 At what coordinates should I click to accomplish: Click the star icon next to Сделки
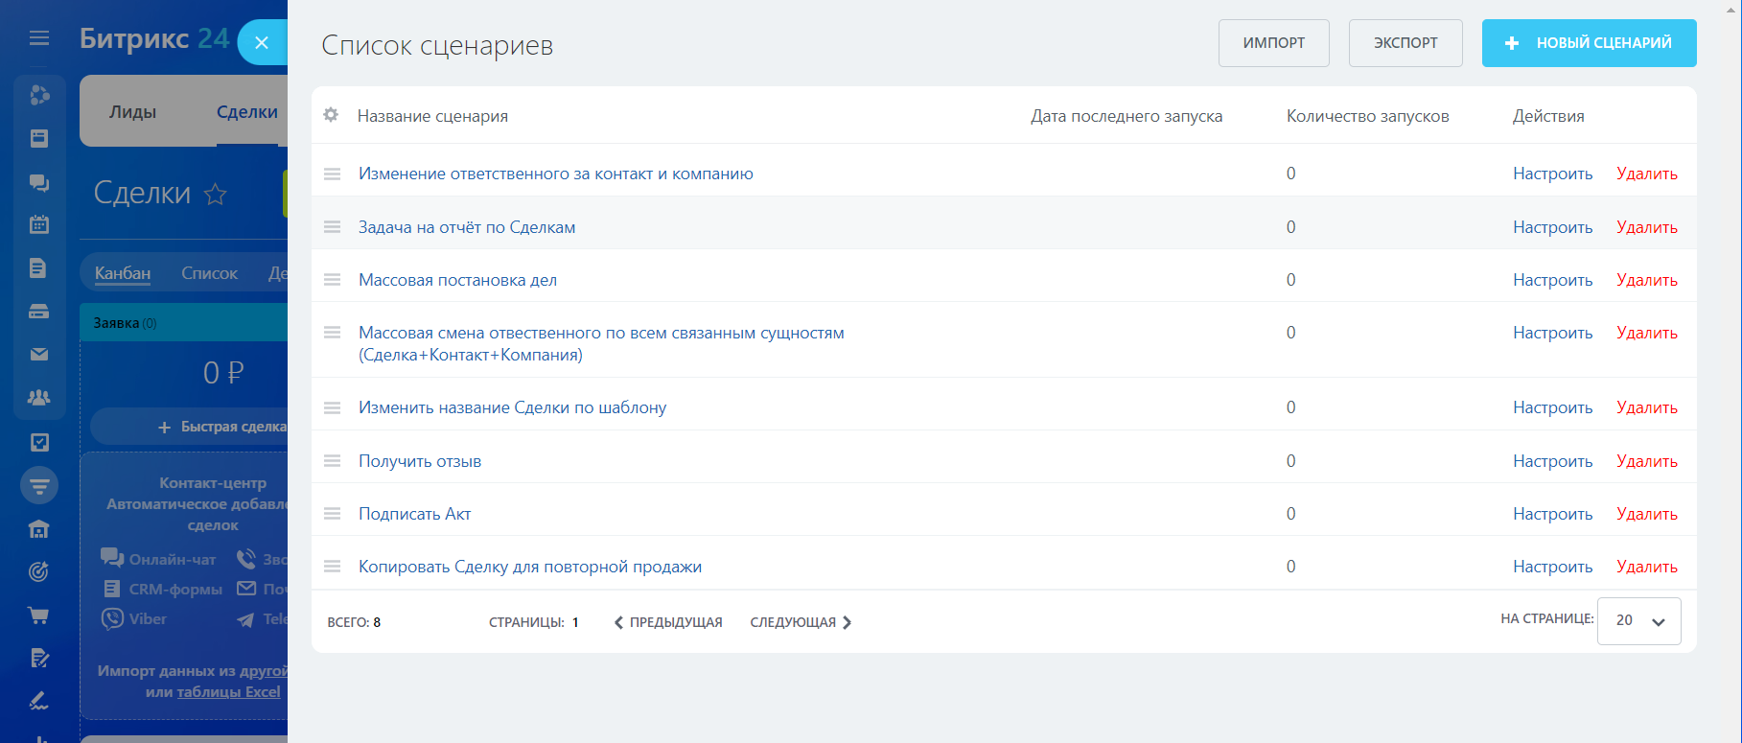[216, 195]
